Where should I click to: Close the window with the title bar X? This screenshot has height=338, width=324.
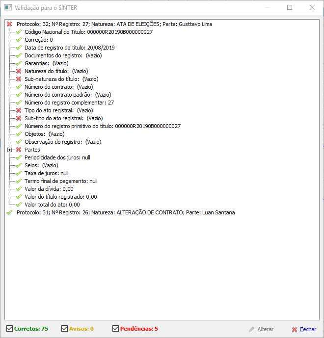[x=312, y=7]
